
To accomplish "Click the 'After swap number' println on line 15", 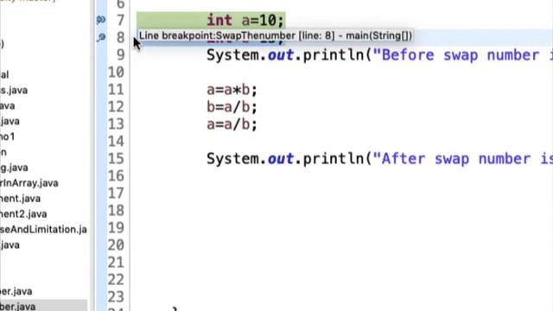I will click(x=379, y=159).
